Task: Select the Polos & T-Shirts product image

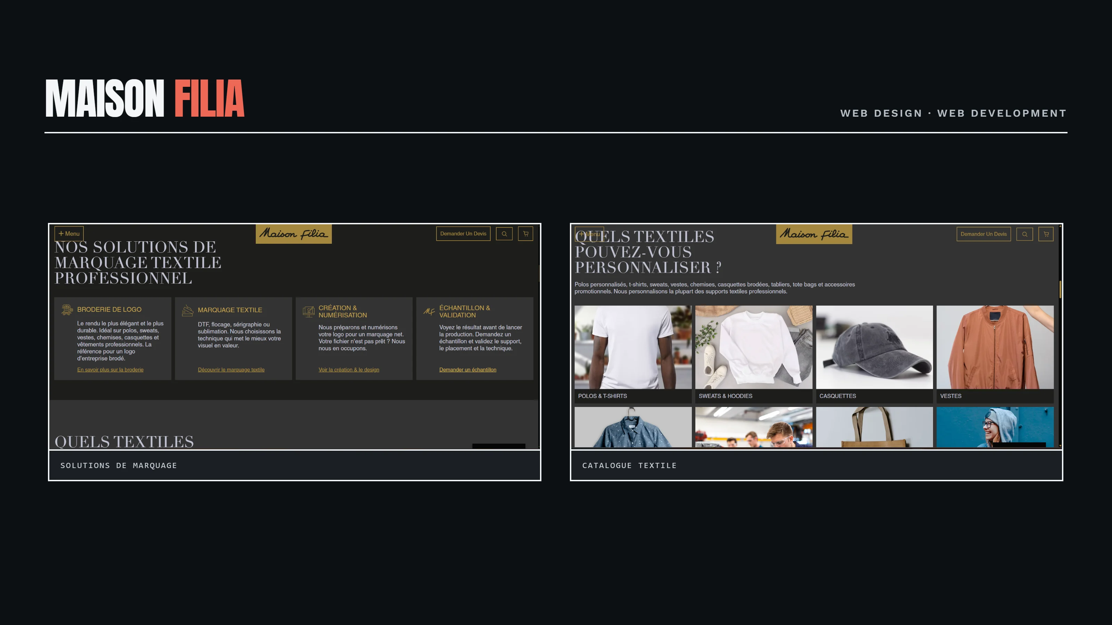Action: tap(633, 347)
